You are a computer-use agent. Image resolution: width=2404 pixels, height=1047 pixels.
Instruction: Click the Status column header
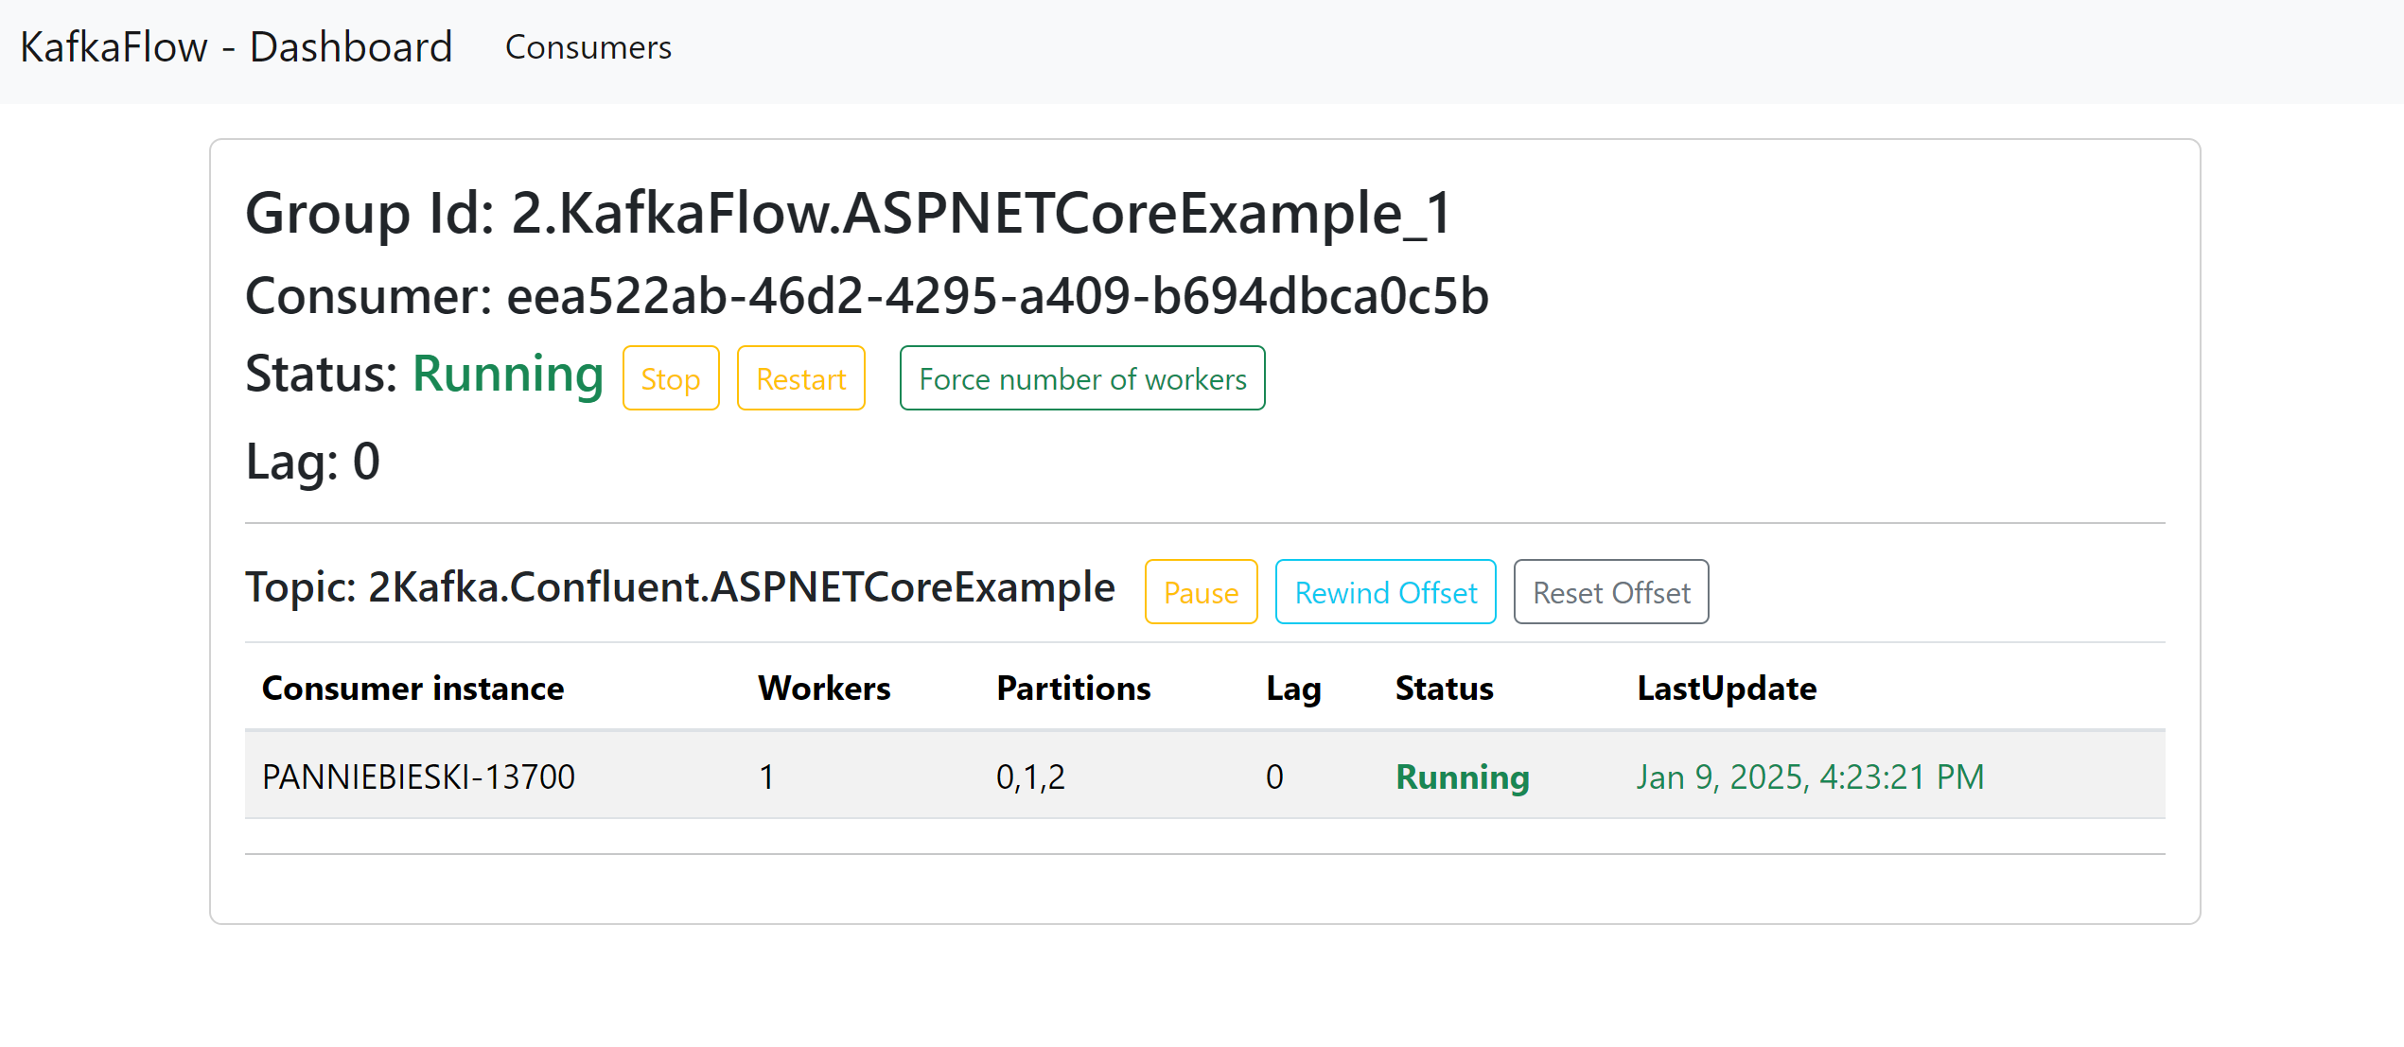pyautogui.click(x=1444, y=688)
